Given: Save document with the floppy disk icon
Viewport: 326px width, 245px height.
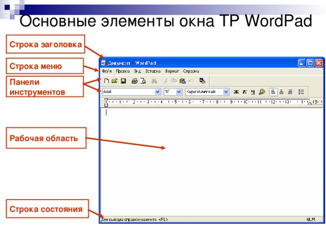Looking at the screenshot, I should (123, 81).
